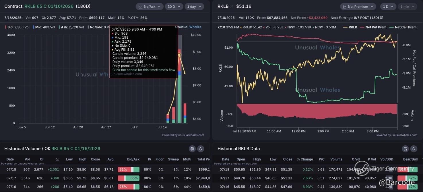Toggle the Net Call Prem line legend
423x192 pixels.
(x=403, y=27)
